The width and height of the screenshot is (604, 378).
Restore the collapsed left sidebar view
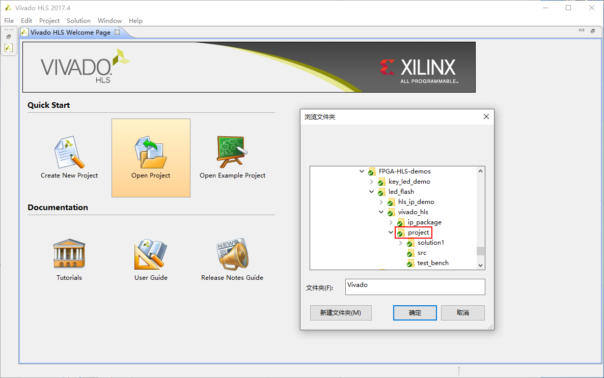(x=9, y=37)
